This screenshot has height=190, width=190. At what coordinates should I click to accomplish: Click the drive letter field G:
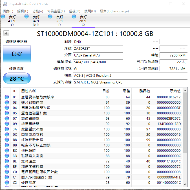tap(98, 69)
